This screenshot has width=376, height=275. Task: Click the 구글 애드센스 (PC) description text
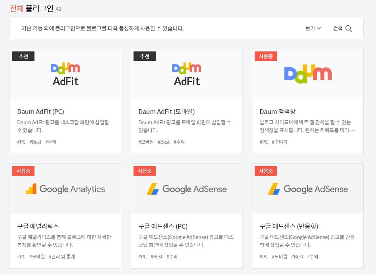pyautogui.click(x=186, y=241)
